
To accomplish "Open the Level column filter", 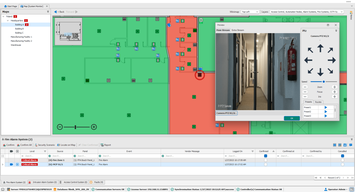I will click(45, 151).
